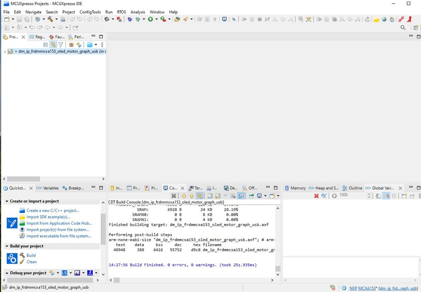Click the Open Terminal monitor icon
Viewport: 421px width, 292px height.
[224, 19]
